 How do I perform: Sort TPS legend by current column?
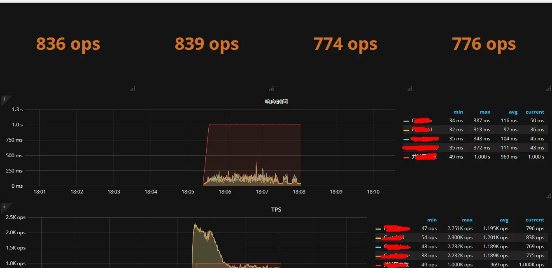point(535,220)
